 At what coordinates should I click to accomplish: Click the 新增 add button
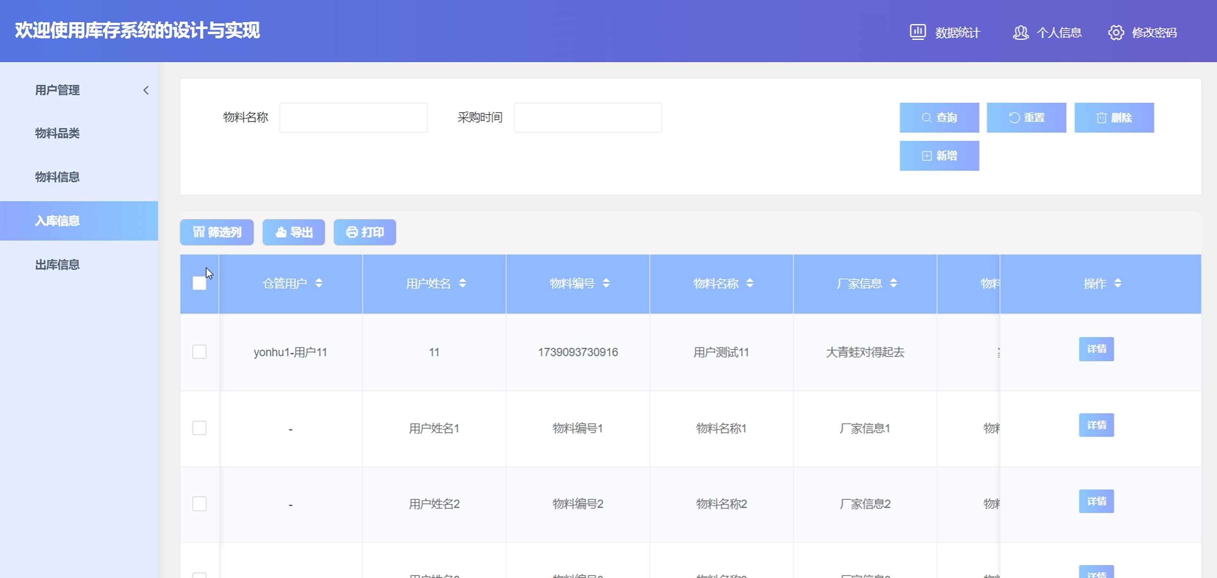click(939, 156)
